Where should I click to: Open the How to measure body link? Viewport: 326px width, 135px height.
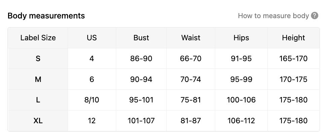pyautogui.click(x=273, y=16)
